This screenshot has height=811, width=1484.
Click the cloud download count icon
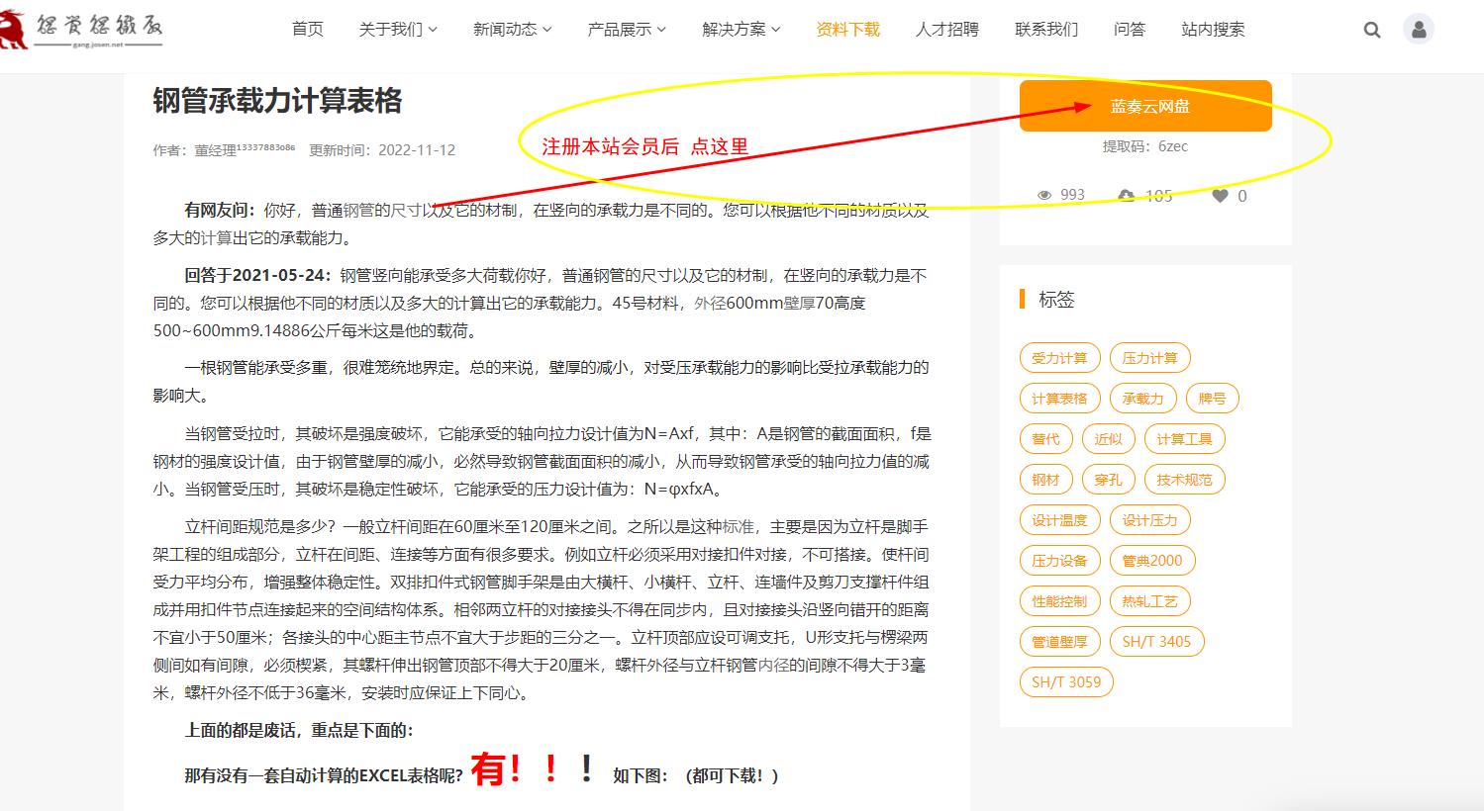pyautogui.click(x=1127, y=195)
